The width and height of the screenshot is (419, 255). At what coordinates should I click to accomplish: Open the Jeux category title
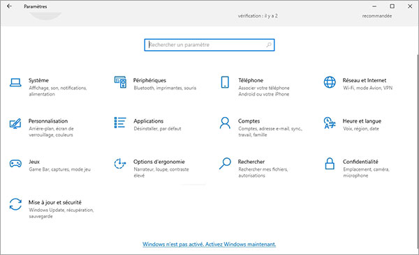point(34,162)
